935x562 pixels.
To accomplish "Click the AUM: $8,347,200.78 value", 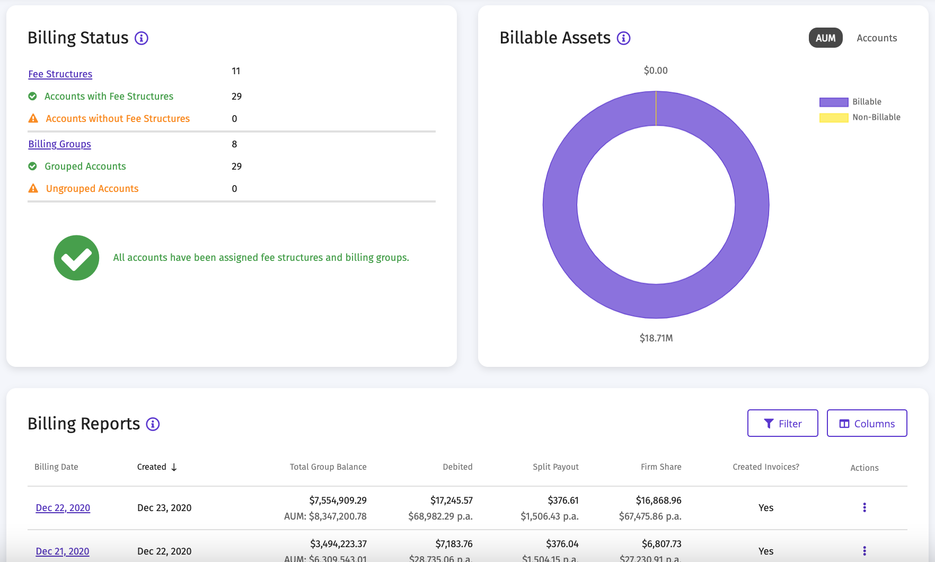I will pyautogui.click(x=325, y=516).
